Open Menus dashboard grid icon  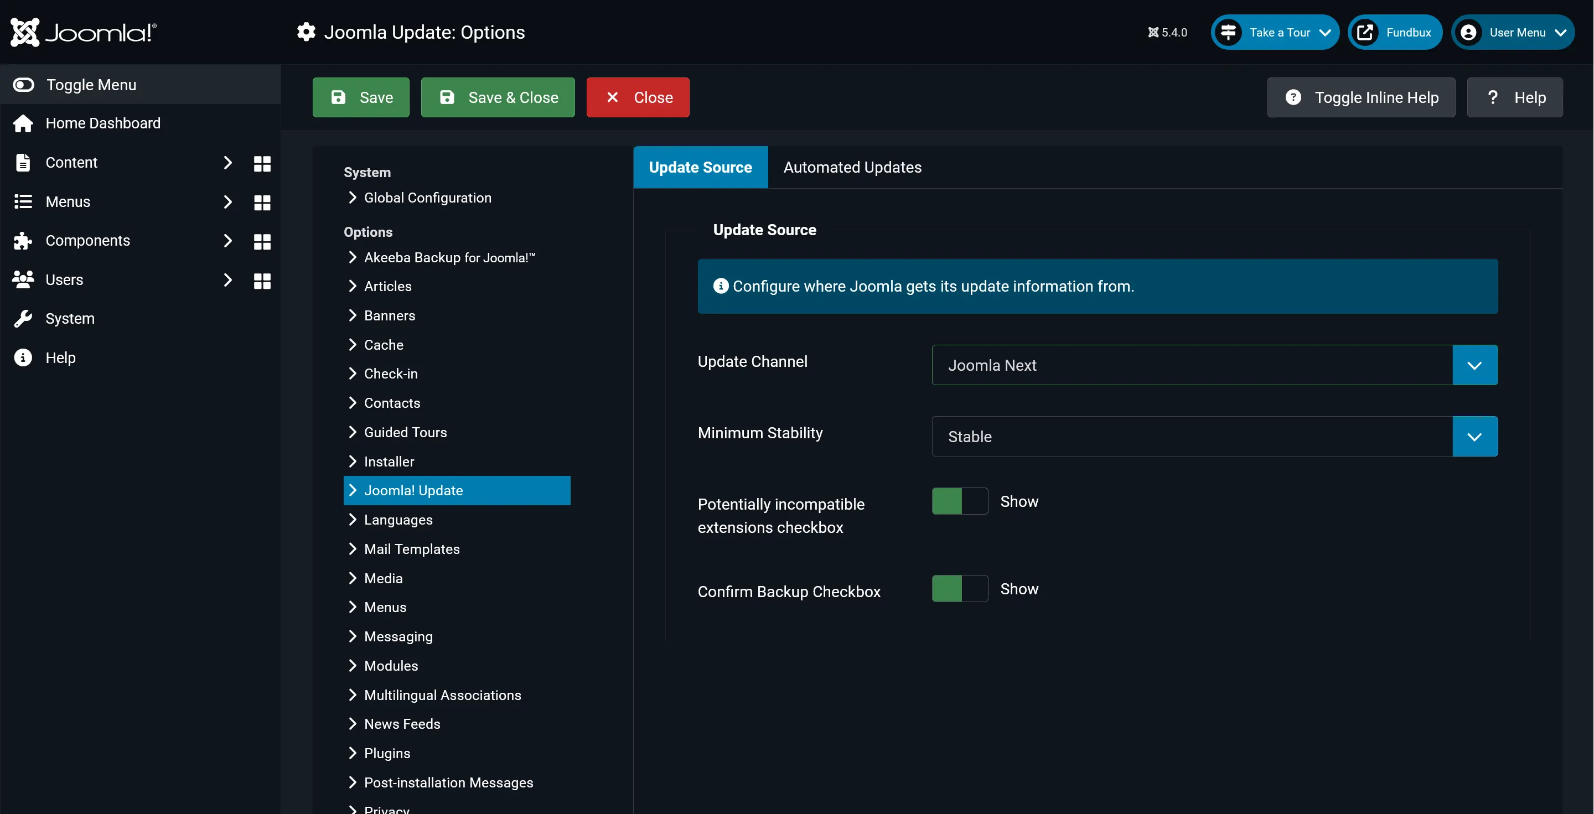tap(262, 203)
